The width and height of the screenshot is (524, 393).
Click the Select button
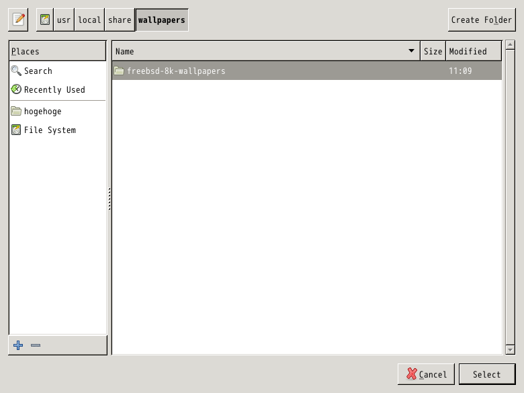pyautogui.click(x=487, y=374)
